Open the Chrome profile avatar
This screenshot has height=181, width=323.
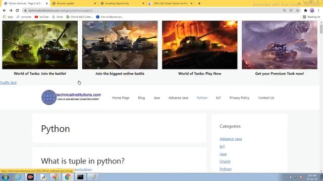coord(312,11)
